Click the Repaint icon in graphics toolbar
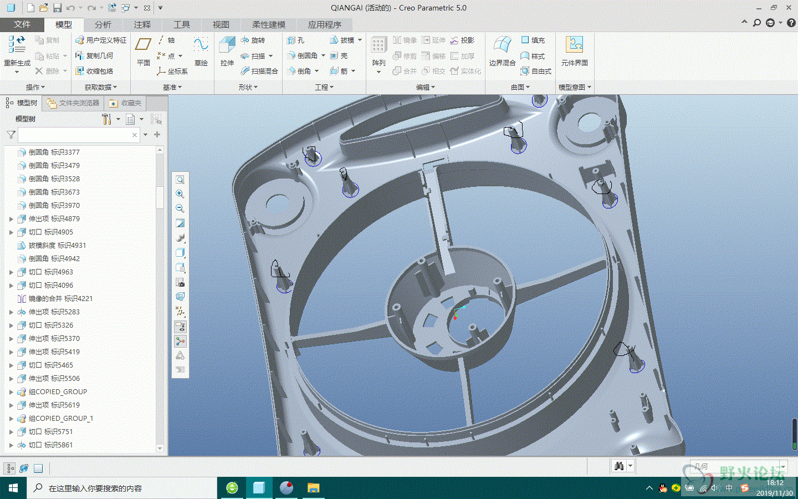Screen dimensions: 798x499 pyautogui.click(x=180, y=223)
